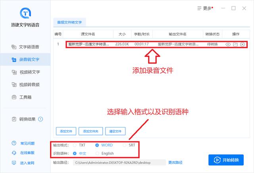
Task: Click the 添加文件 button
Action: (x=66, y=131)
